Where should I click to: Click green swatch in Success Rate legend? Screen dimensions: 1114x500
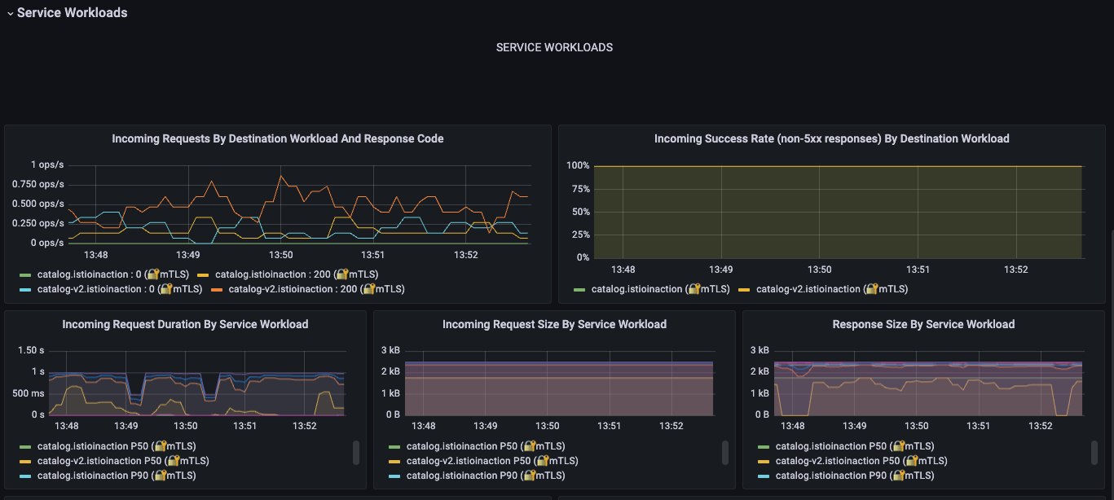click(579, 290)
